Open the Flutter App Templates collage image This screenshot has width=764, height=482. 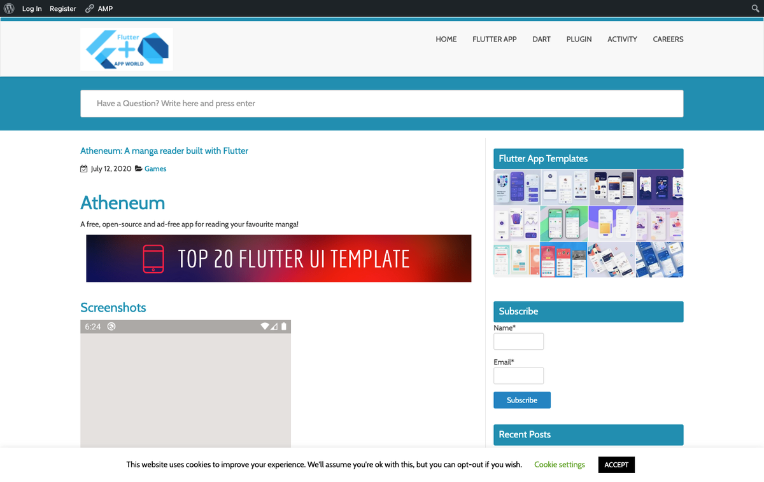(x=588, y=223)
